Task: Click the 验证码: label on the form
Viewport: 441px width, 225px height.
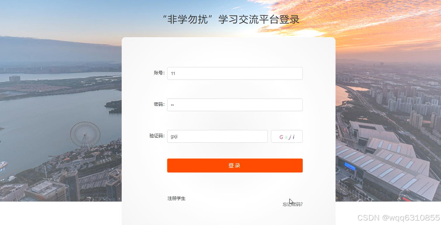Action: point(156,136)
